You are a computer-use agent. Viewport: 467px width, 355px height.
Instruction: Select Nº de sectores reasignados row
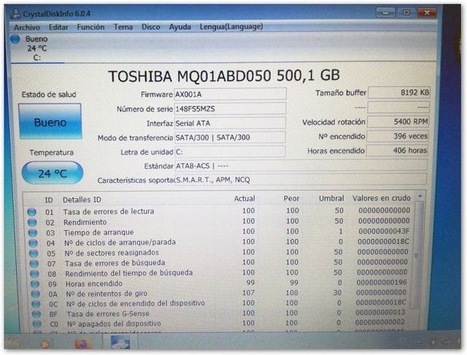tap(112, 253)
